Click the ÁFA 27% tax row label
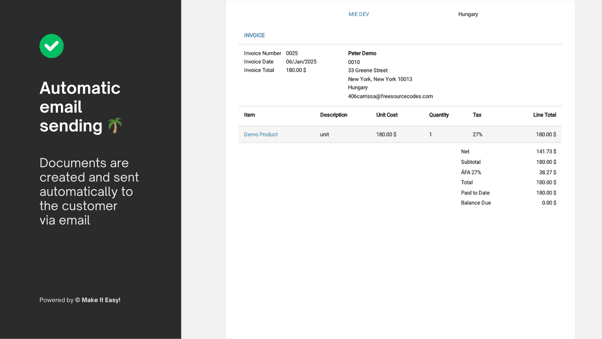 coord(471,172)
